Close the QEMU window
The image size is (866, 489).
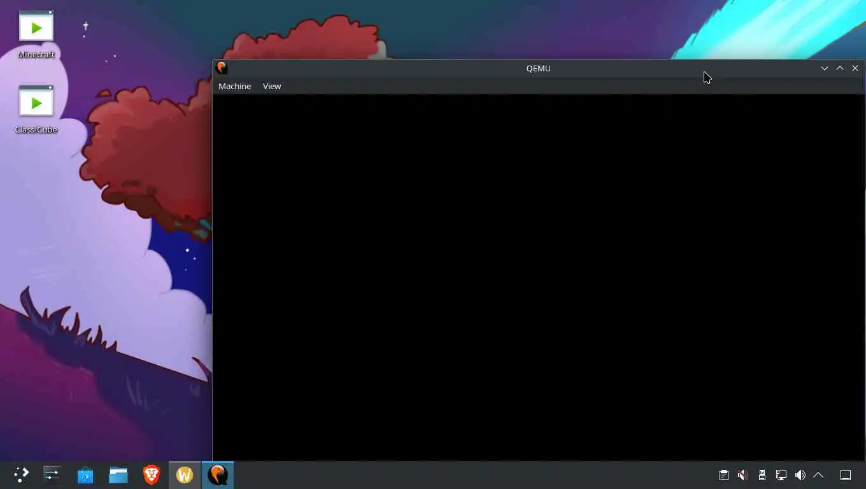tap(855, 68)
